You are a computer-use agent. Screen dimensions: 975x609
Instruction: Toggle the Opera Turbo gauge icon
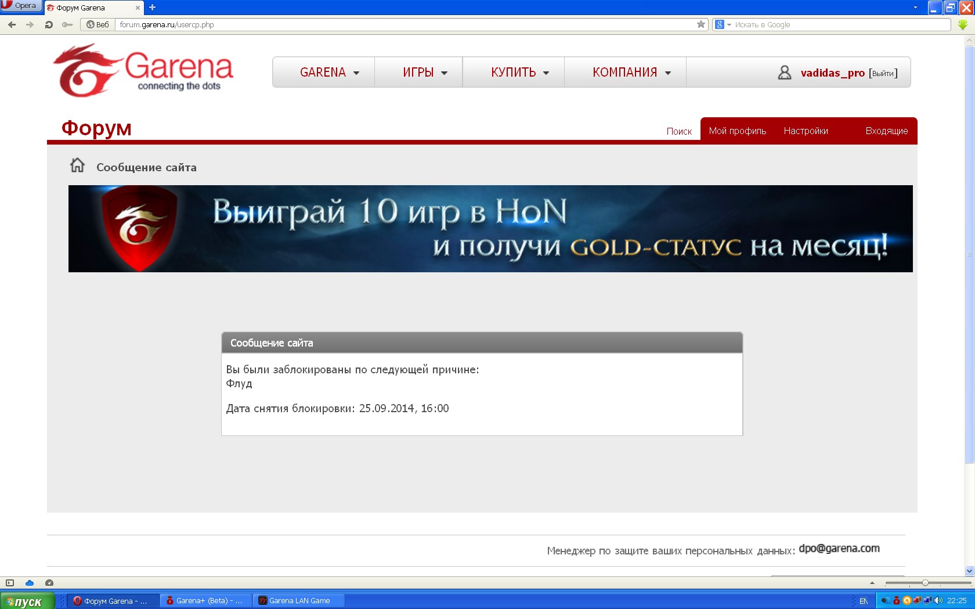click(x=49, y=583)
